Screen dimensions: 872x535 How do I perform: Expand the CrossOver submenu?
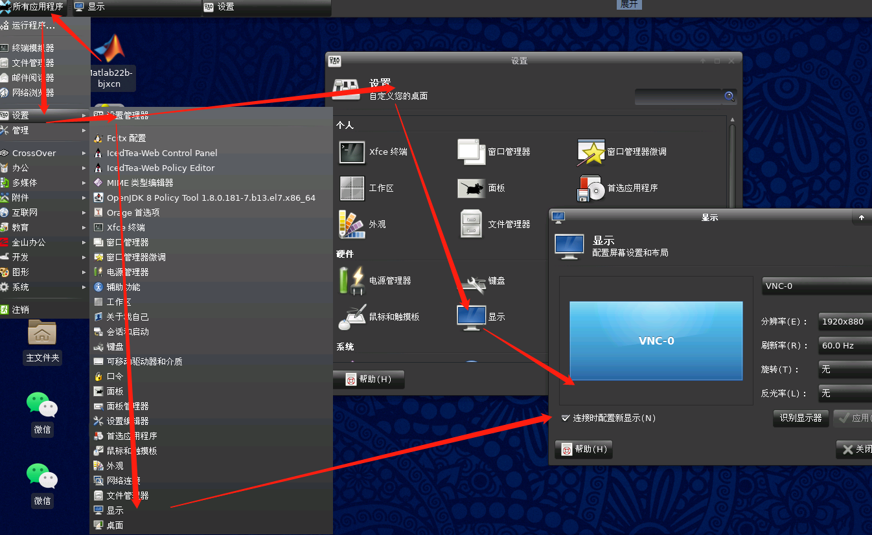pos(44,153)
